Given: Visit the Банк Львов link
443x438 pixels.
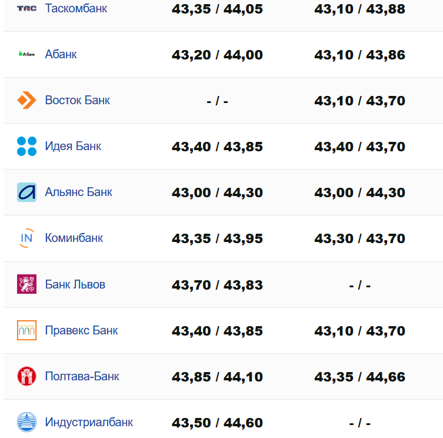Looking at the screenshot, I should point(75,284).
